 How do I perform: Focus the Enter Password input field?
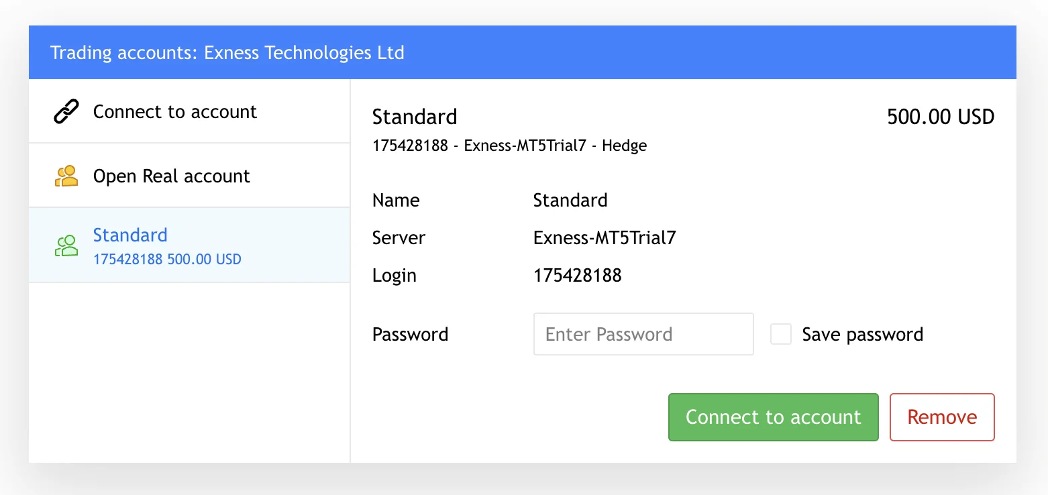[x=643, y=334]
